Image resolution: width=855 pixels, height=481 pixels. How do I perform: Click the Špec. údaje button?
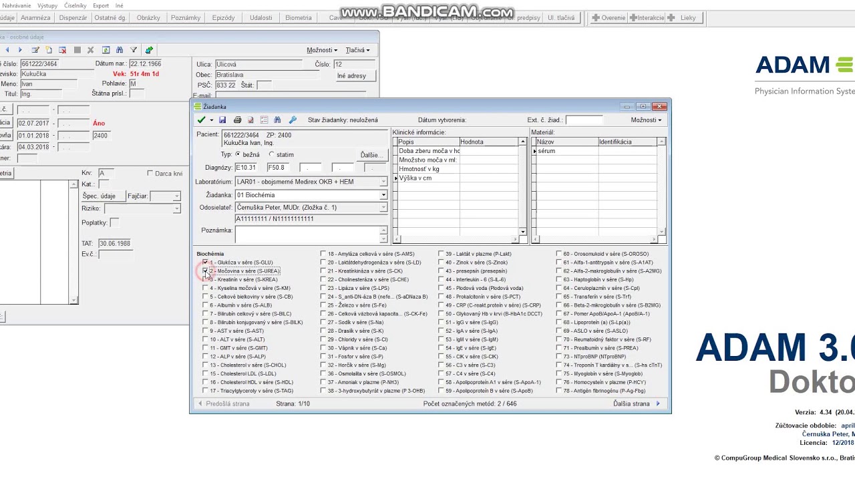[103, 196]
